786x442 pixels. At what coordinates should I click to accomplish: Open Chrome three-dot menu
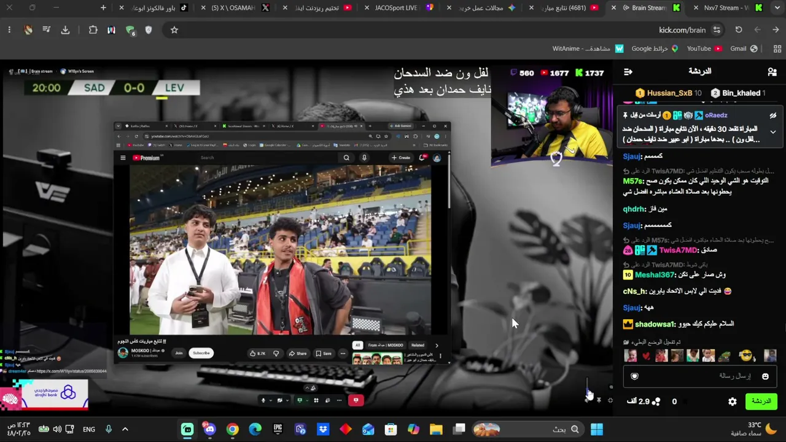(9, 29)
